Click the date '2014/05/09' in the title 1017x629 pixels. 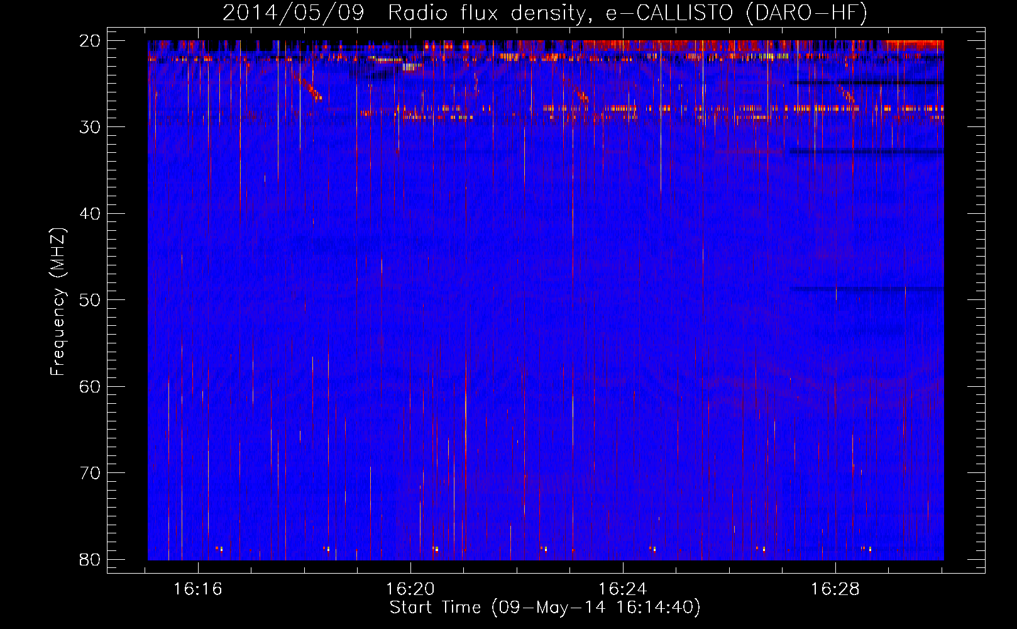(x=294, y=13)
